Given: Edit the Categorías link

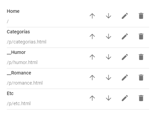Looking at the screenshot, I should (125, 36).
